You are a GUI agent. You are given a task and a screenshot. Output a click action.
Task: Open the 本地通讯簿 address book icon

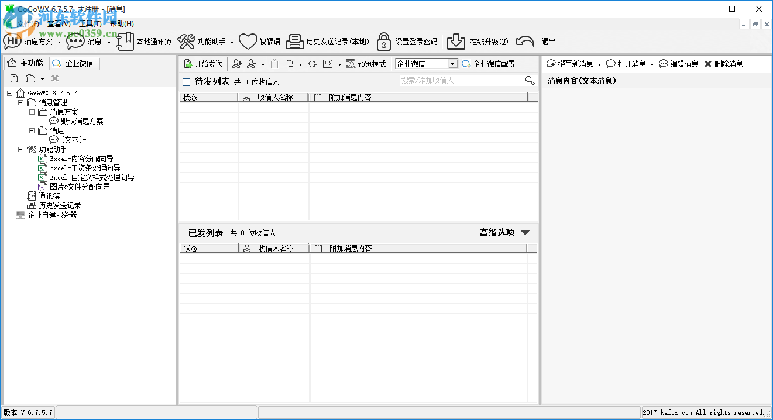[125, 41]
